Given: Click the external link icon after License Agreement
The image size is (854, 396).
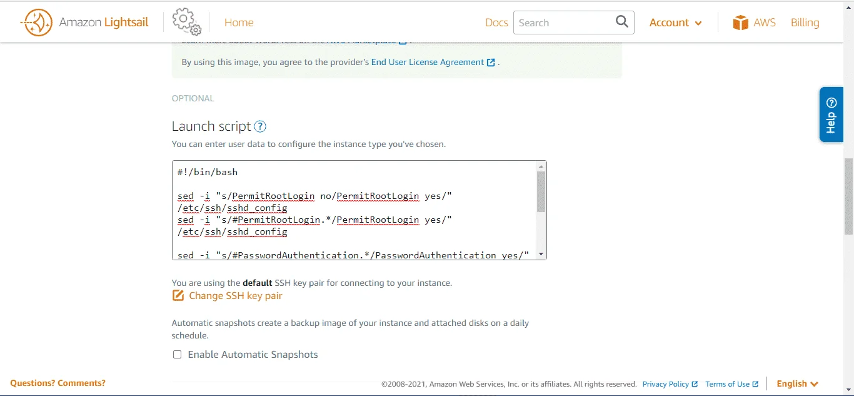Looking at the screenshot, I should (x=491, y=63).
